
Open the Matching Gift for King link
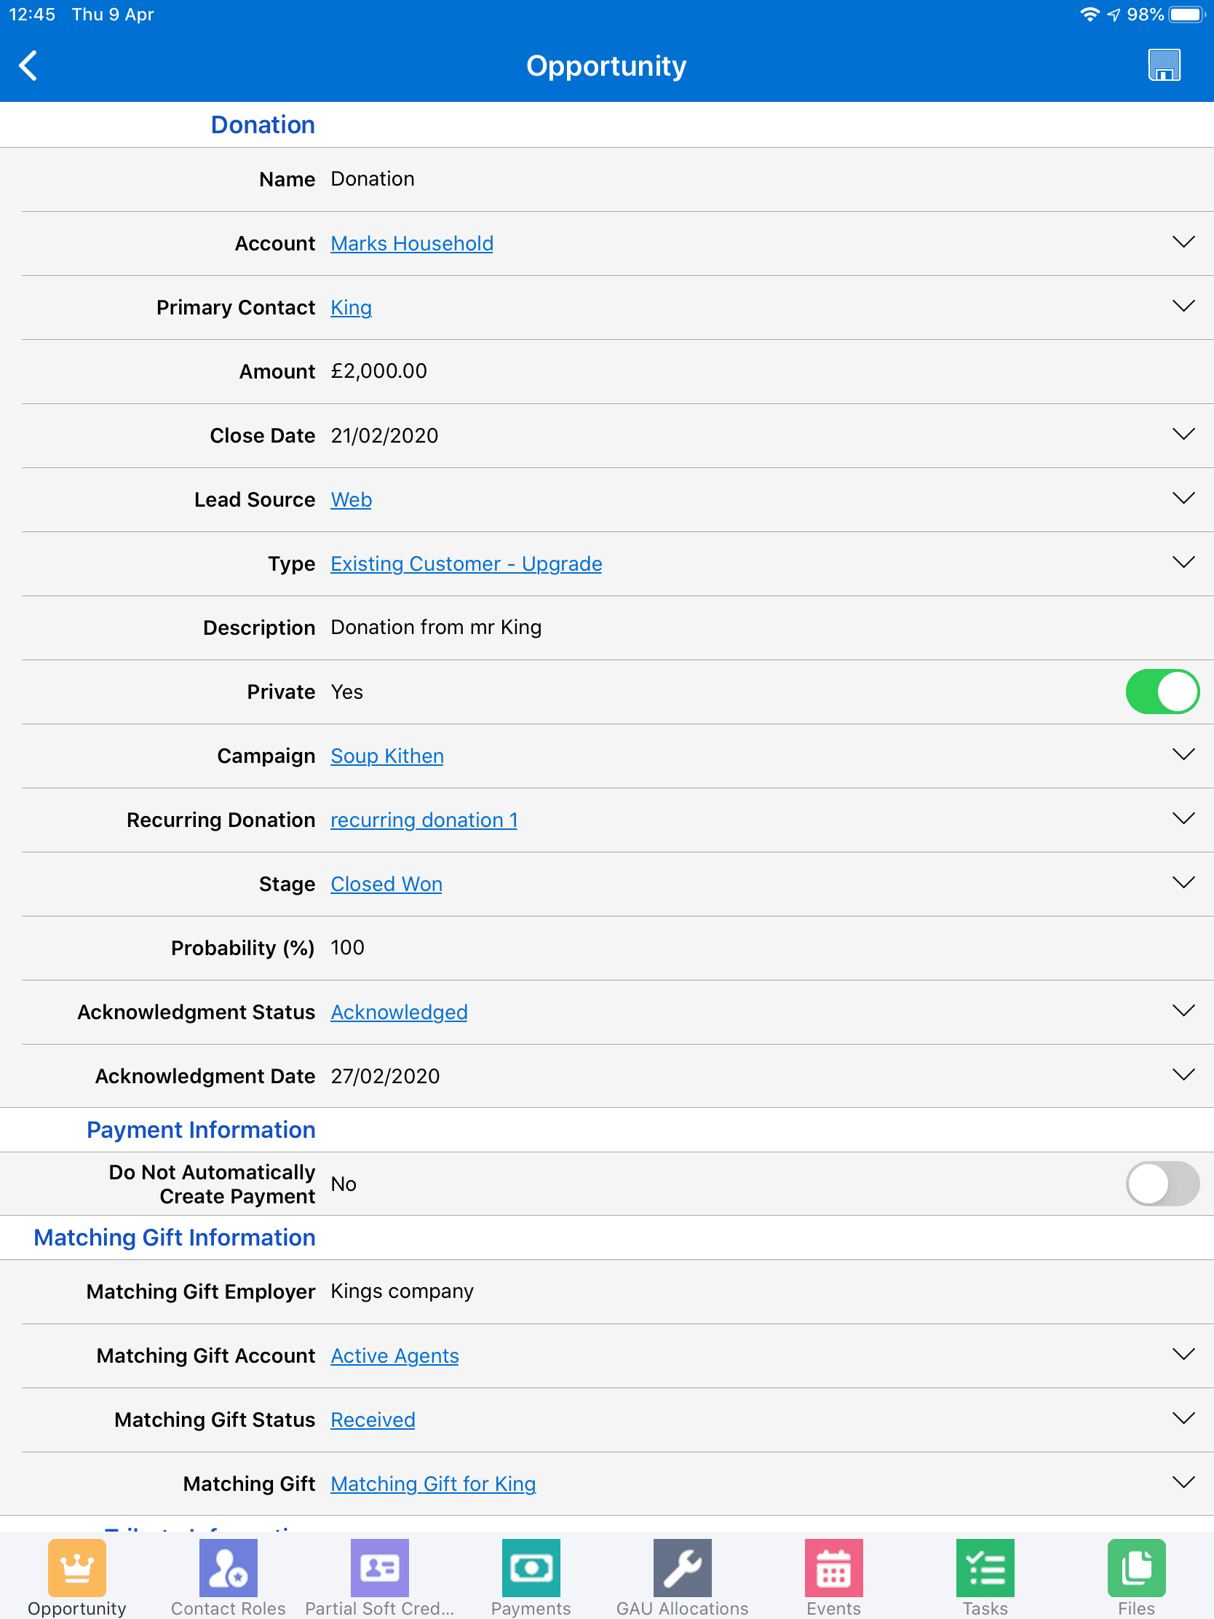click(433, 1484)
